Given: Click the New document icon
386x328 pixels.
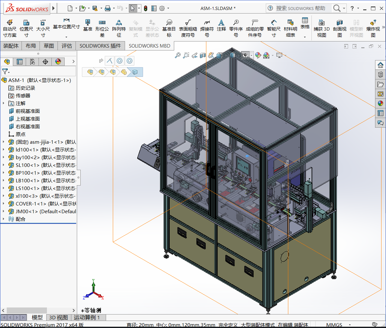Looking at the screenshot, I should tap(70, 8).
